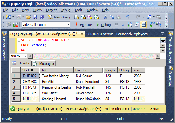
Task: Click the Parse checkmark icon
Action: click(x=123, y=24)
